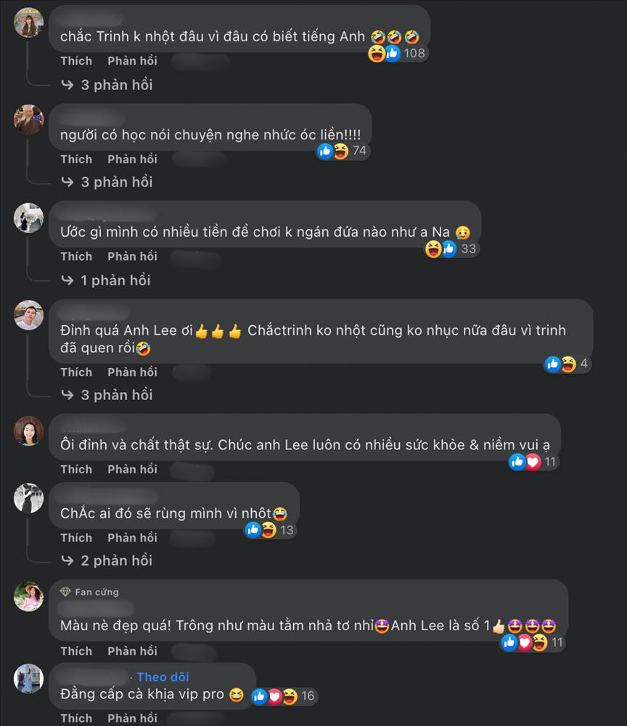Viewport: 627px width, 726px height.
Task: Reply to the 'Ôi đỉnh và chất' comment
Action: (132, 469)
